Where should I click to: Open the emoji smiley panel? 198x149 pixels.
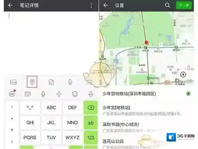[x=75, y=94]
